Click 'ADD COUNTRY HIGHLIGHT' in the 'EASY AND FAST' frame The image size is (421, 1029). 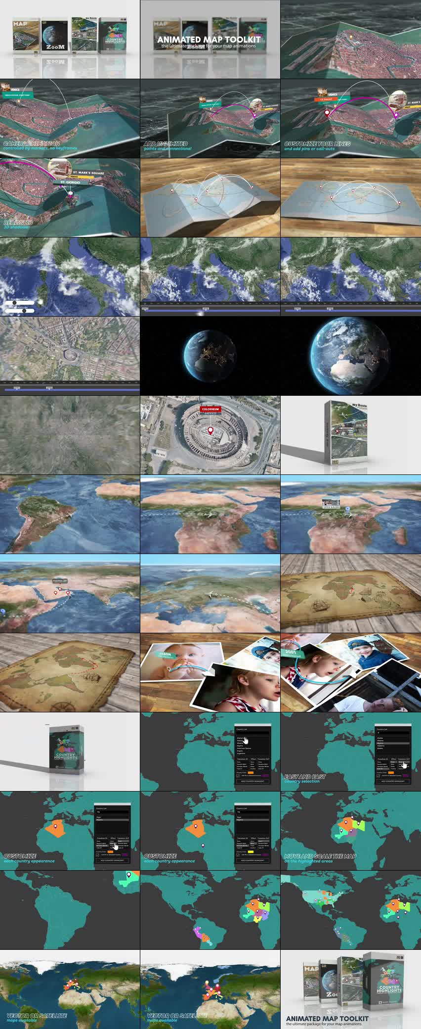pyautogui.click(x=392, y=781)
